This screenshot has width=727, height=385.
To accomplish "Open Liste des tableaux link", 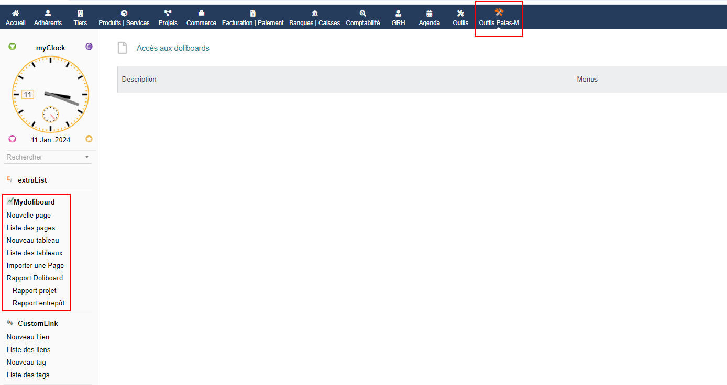I will 35,253.
